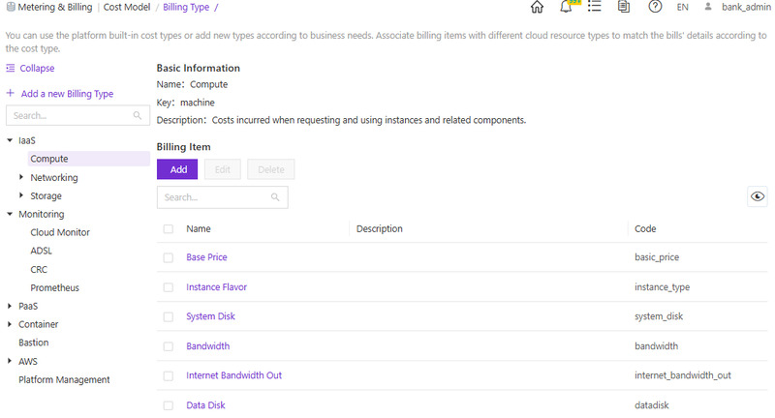Open the documents icon in header

coord(624,7)
